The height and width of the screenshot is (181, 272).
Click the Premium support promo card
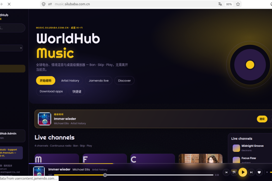11,153
